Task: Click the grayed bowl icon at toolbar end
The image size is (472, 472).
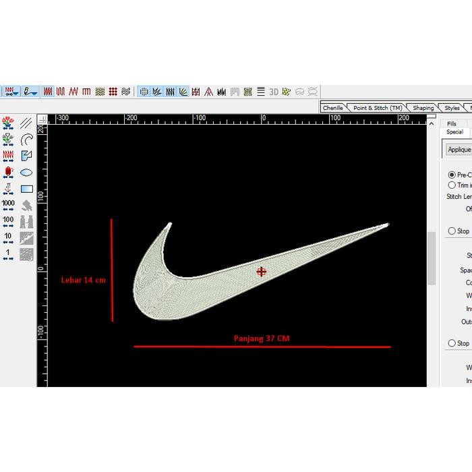Action: point(313,92)
